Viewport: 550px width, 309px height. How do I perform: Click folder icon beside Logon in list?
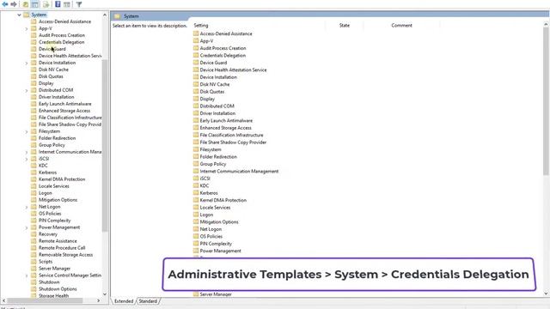(x=196, y=215)
